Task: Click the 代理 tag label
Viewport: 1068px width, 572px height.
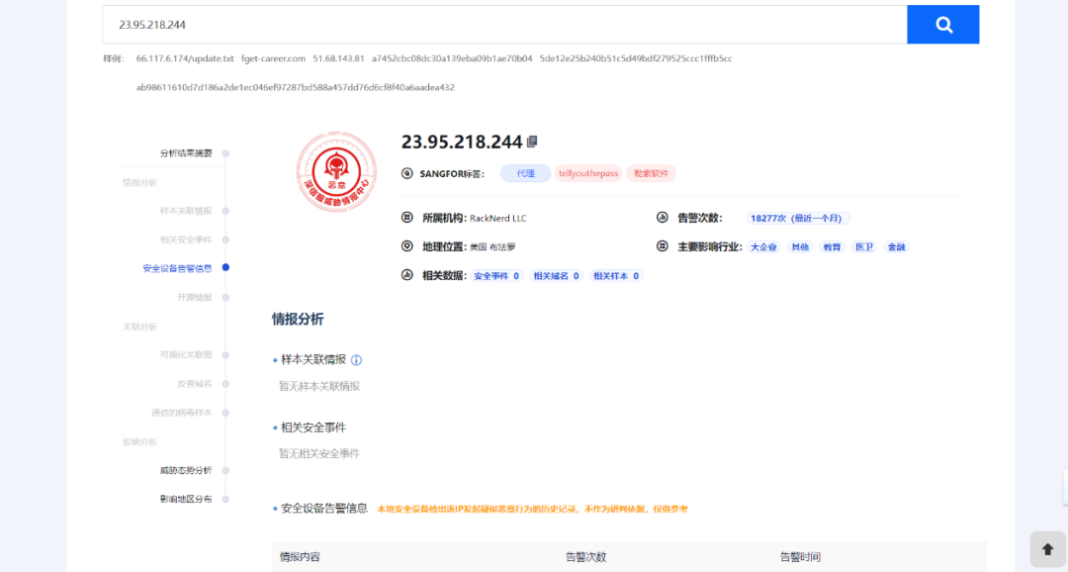Action: (525, 173)
